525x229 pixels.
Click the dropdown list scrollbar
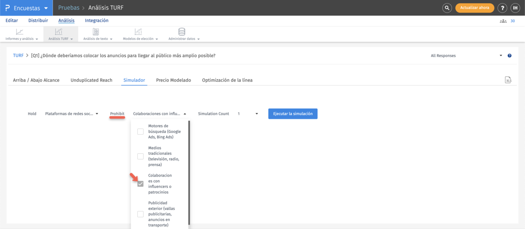[x=189, y=173]
